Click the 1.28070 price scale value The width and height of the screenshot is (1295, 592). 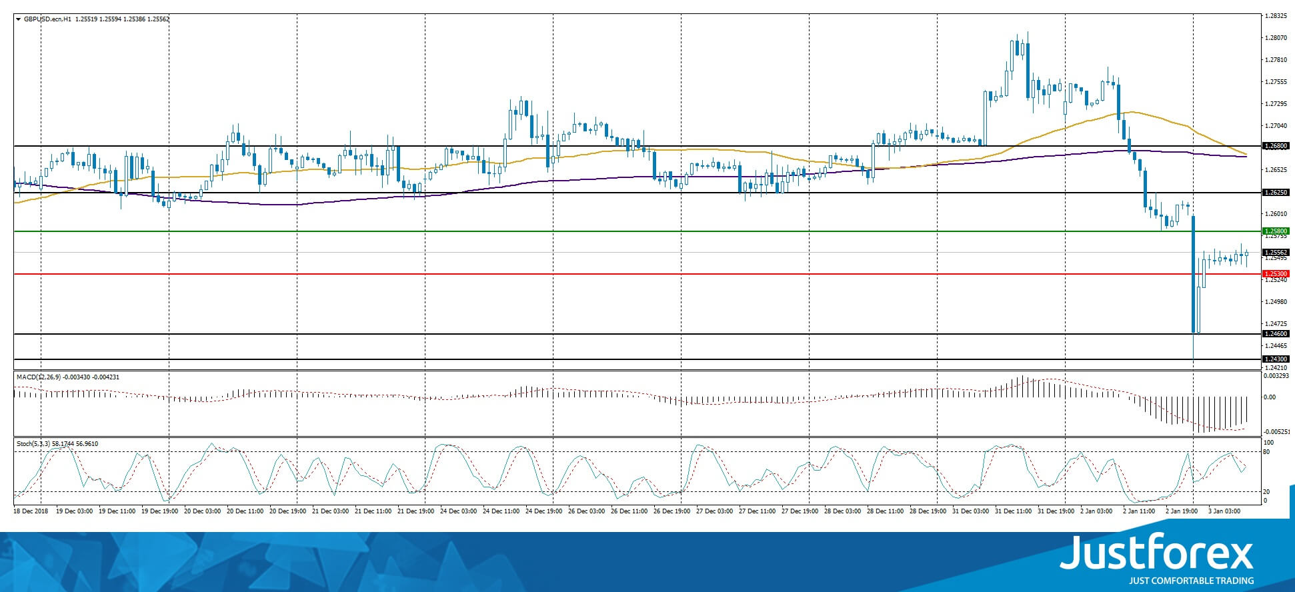click(1276, 38)
